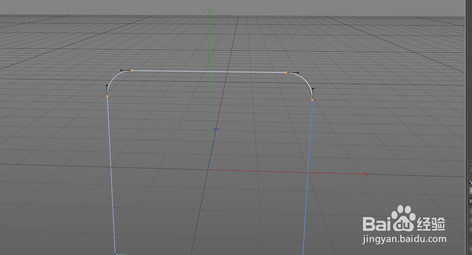Grab tangent handle left of top-left point
The height and width of the screenshot is (255, 472).
click(121, 70)
